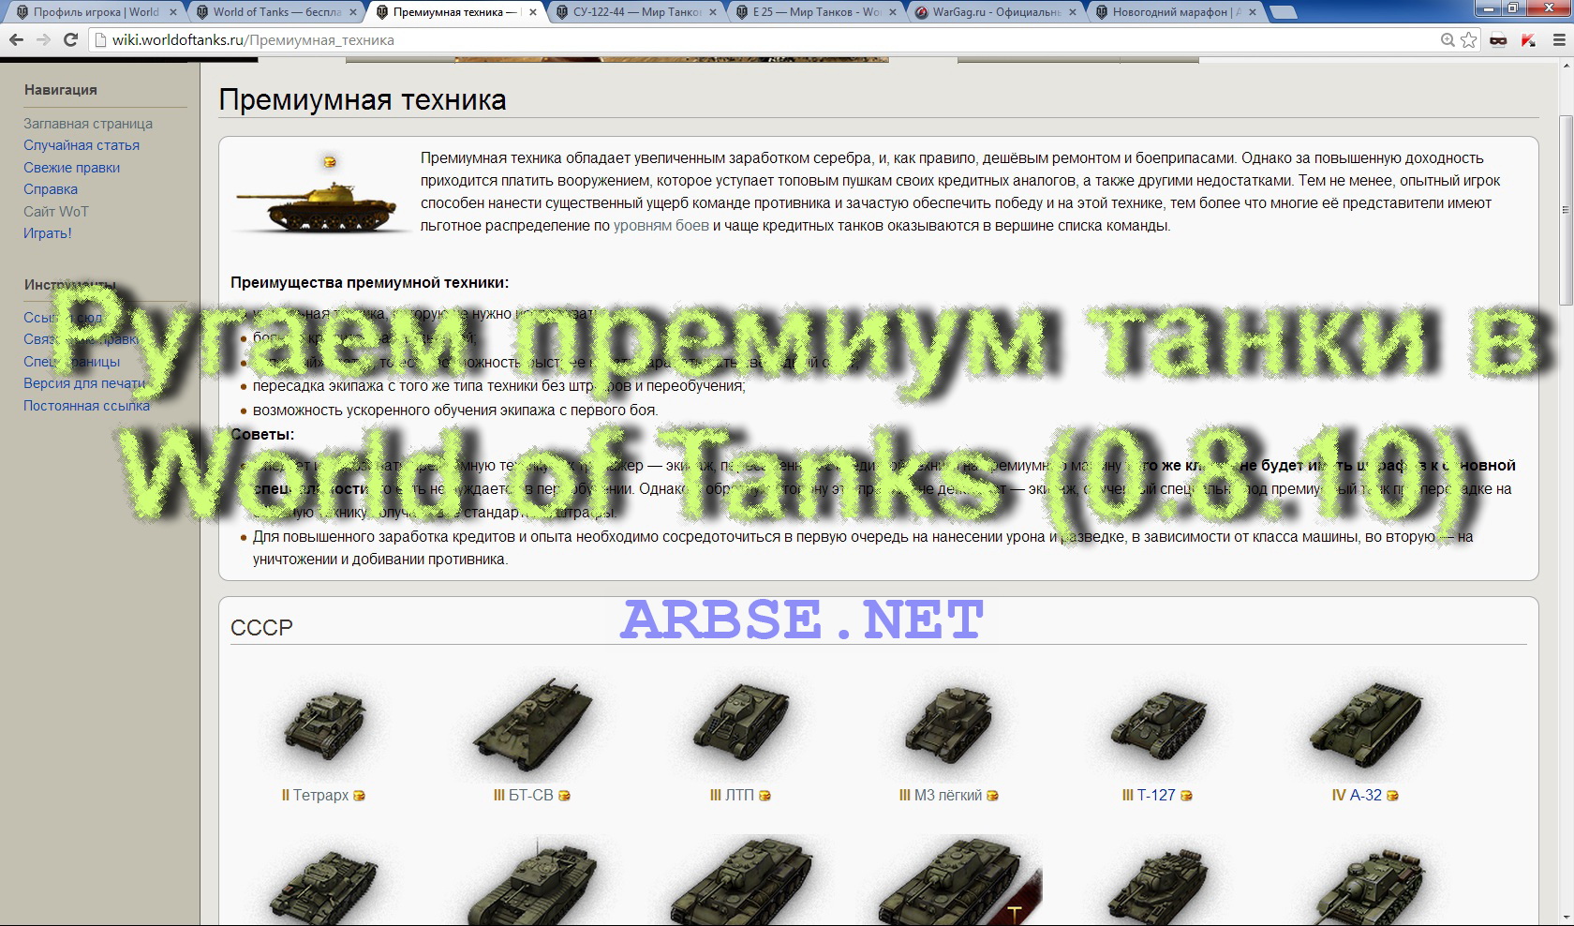
Task: Open the 'Версия для печати' sidebar link
Action: click(x=84, y=383)
